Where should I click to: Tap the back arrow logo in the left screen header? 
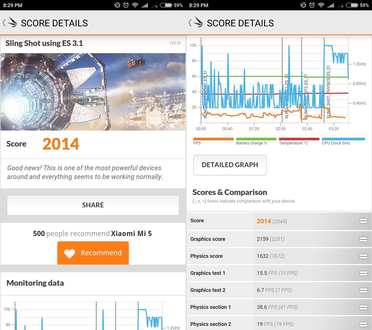10,23
